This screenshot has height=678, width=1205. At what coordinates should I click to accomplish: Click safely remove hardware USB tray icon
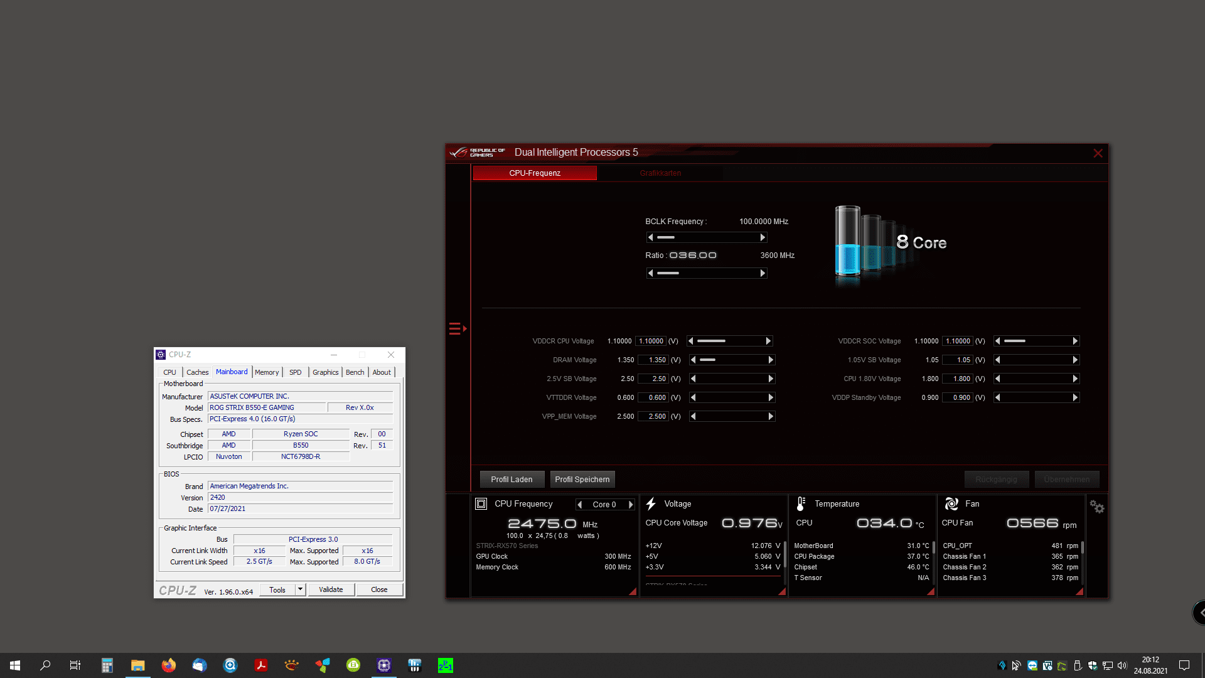(x=1078, y=665)
